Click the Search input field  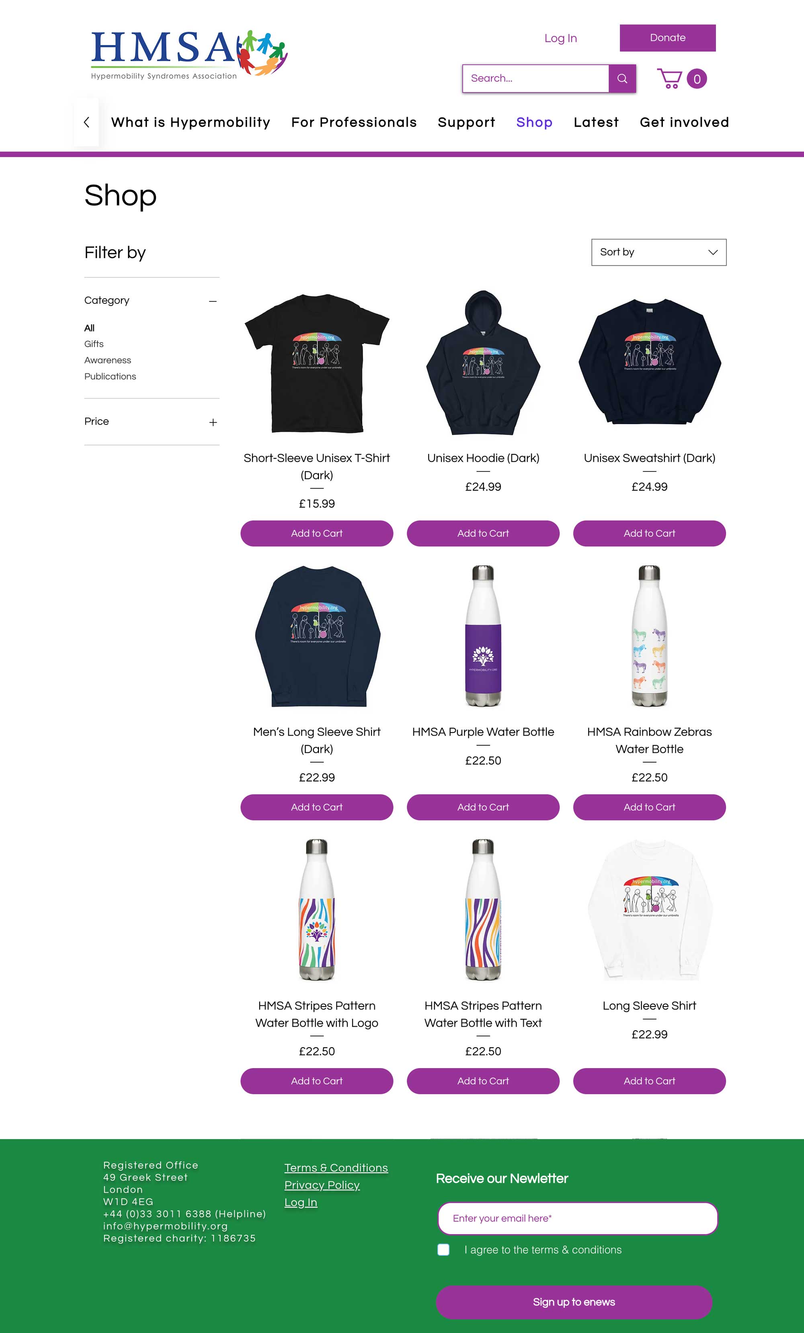tap(535, 78)
